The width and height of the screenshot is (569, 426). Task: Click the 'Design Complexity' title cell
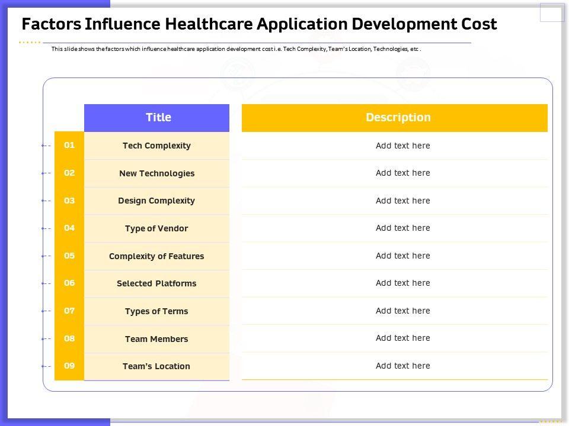[x=156, y=201]
